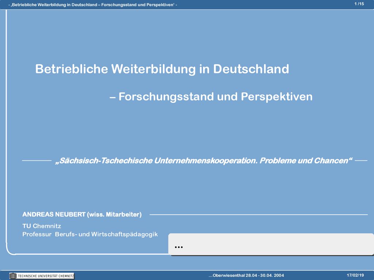
Task: Click the footer date '17/02/19'
Action: pyautogui.click(x=355, y=275)
